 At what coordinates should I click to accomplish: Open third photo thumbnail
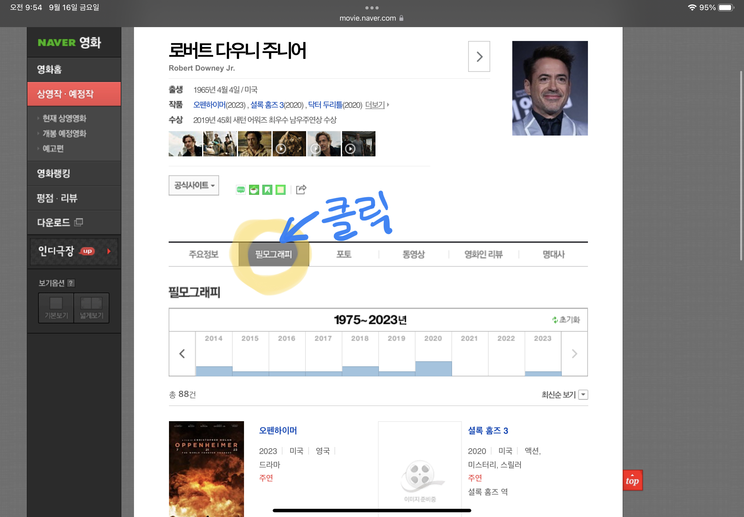(255, 143)
